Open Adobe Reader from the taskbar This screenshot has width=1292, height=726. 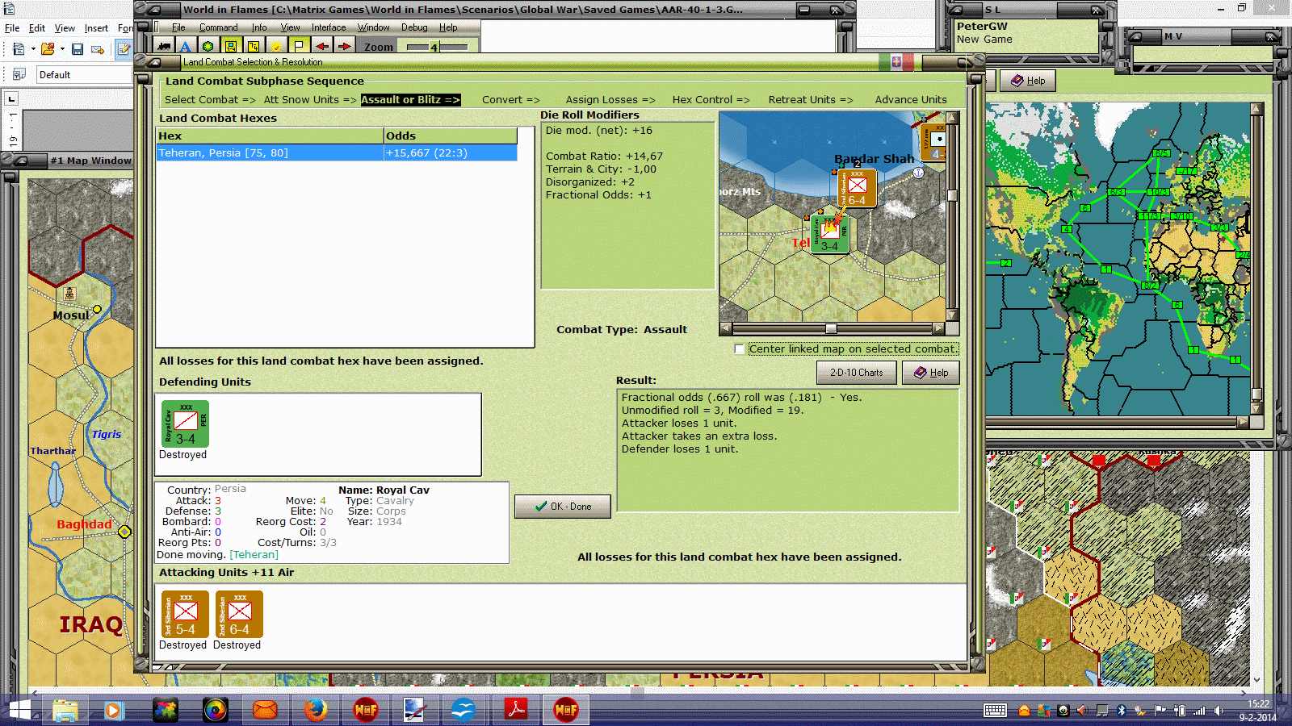(516, 710)
